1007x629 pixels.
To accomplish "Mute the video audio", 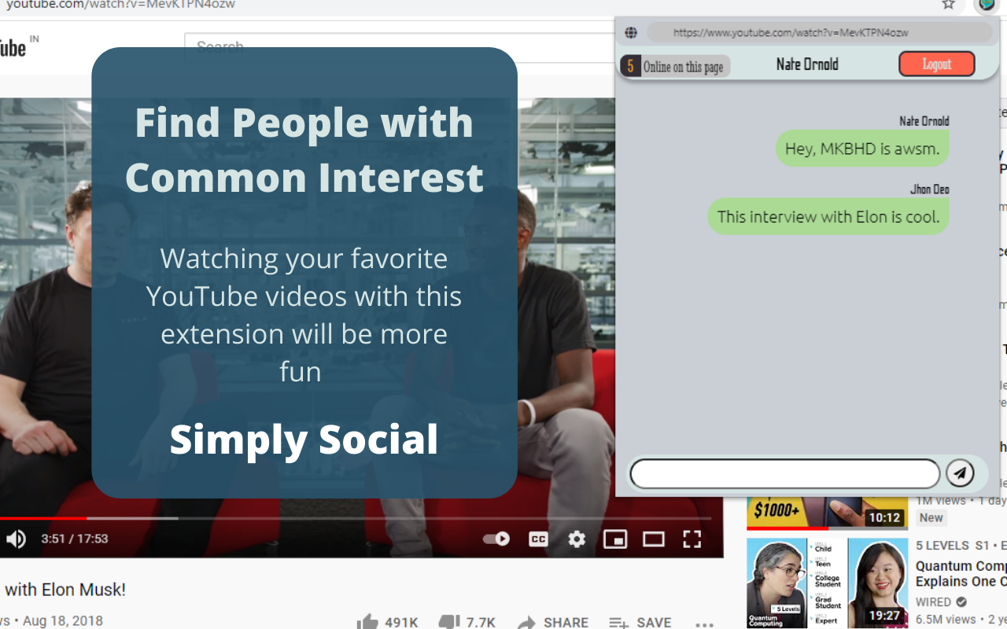I will click(16, 539).
